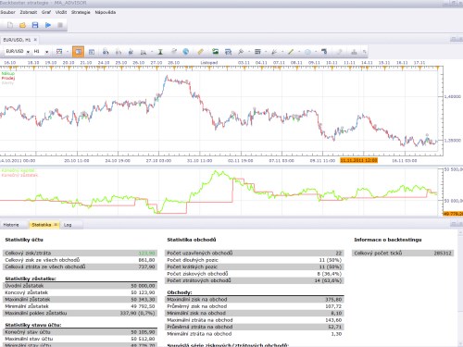Select the vertical I-beam marker tool
463x347 pixels.
point(160,52)
